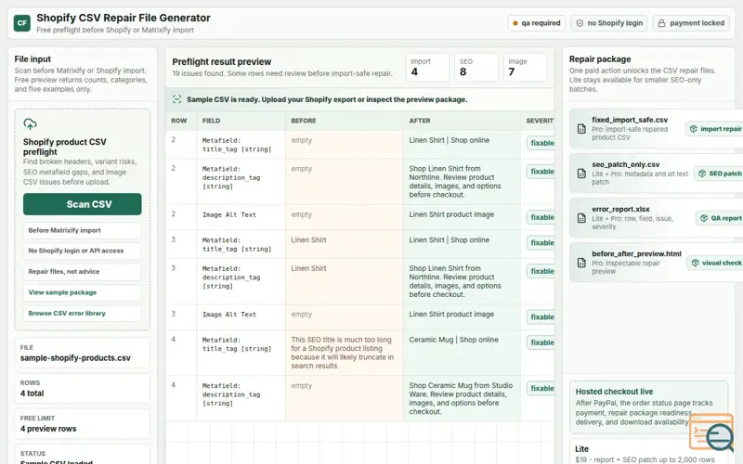The image size is (743, 464).
Task: Open Browse CSV error library link
Action: (x=82, y=314)
